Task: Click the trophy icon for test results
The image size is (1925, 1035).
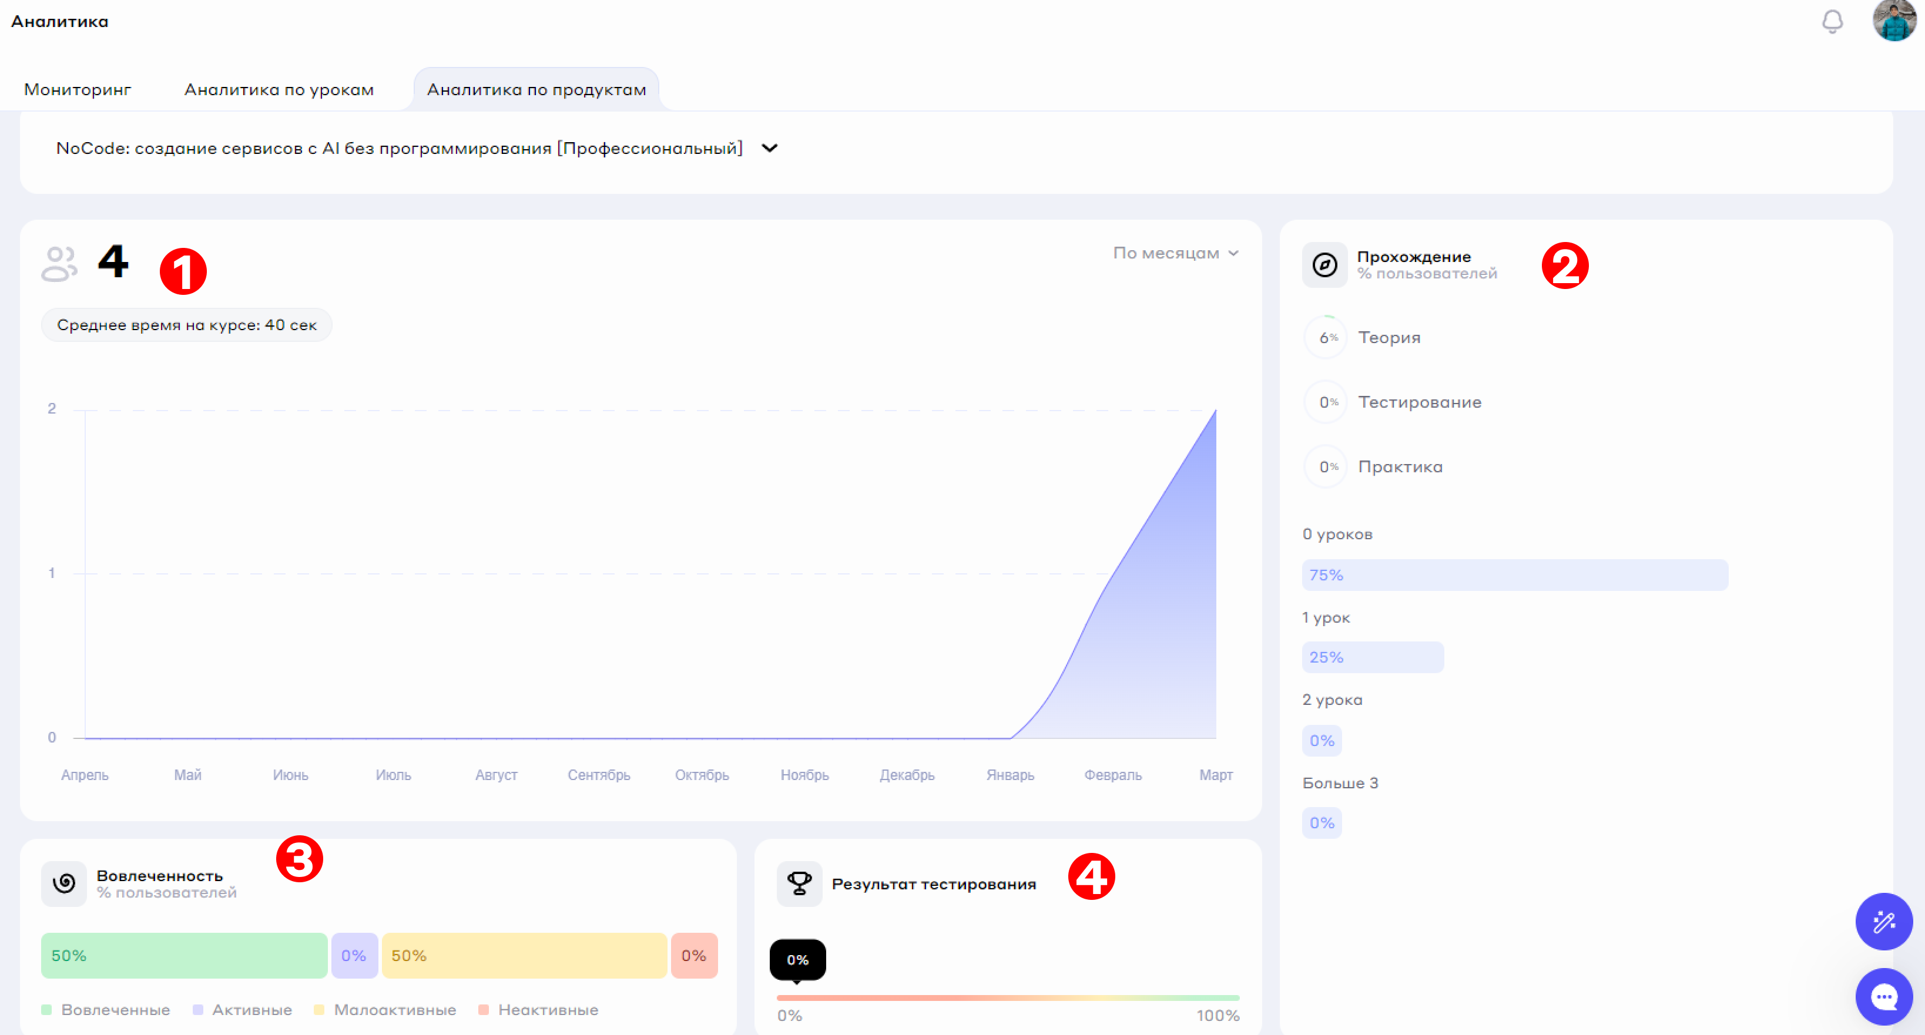Action: 799,883
